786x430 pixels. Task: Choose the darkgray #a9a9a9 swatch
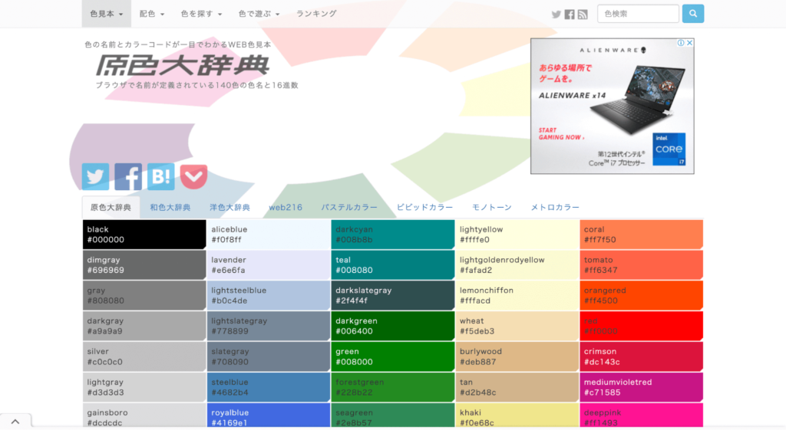(x=144, y=326)
